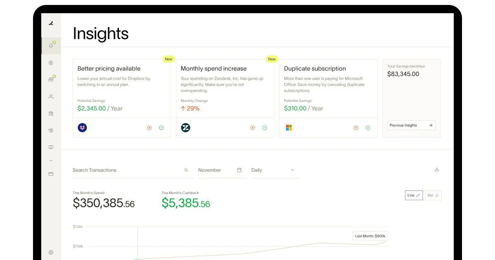Screen dimensions: 495x260
Task: Click the $83,345.00 total savings value
Action: click(x=403, y=74)
